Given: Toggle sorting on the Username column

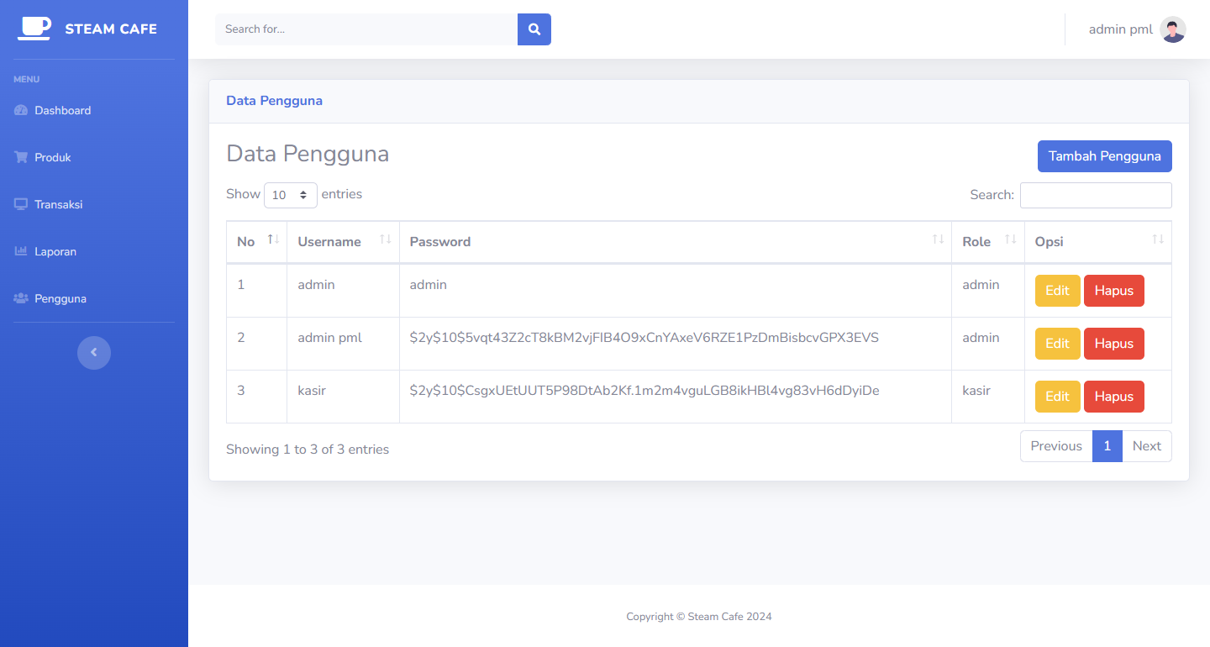Looking at the screenshot, I should pos(385,240).
